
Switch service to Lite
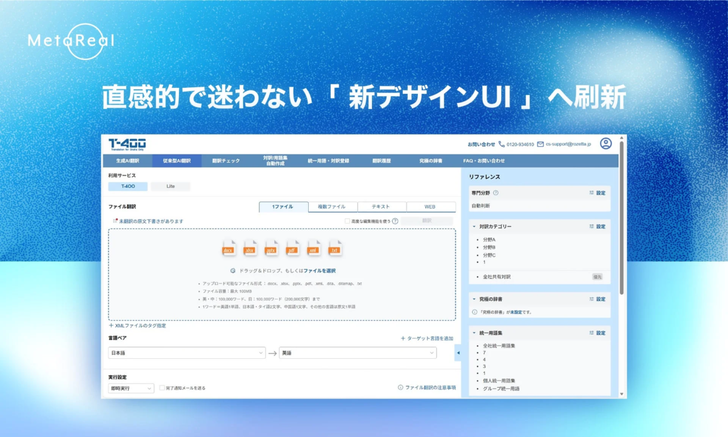[170, 187]
